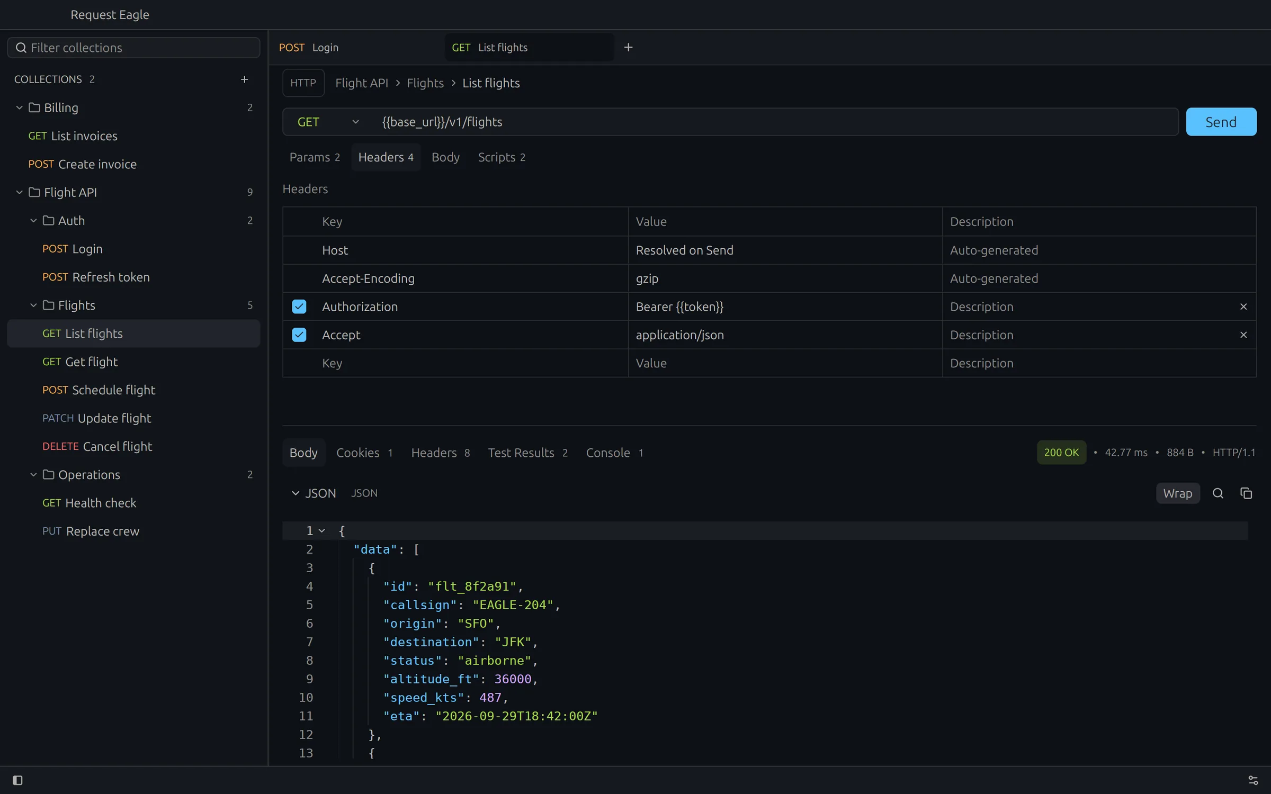Click the Flight API folder icon
Screen dimensions: 1271x794
click(x=34, y=193)
